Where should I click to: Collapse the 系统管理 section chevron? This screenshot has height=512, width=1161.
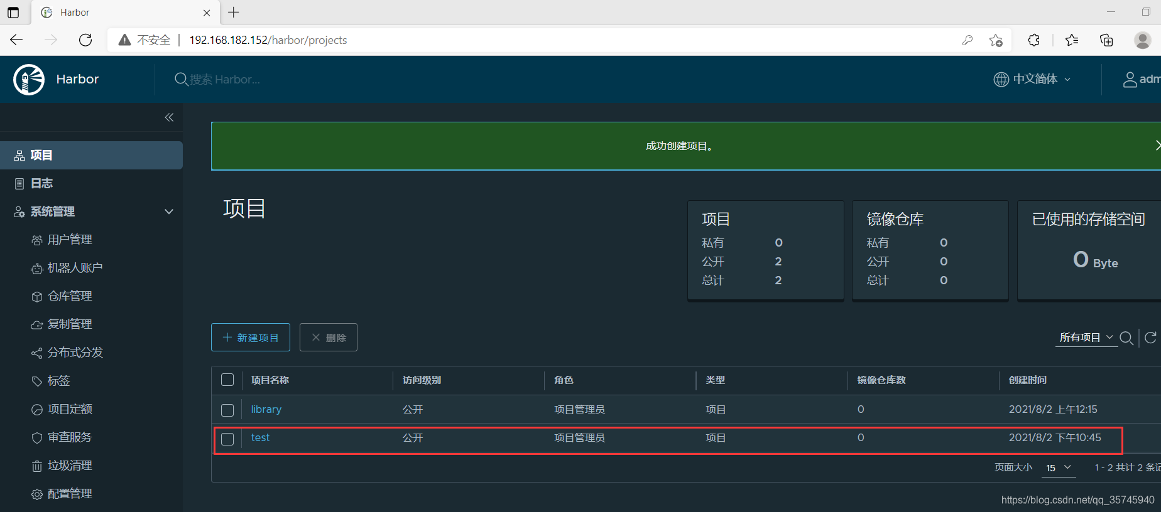(169, 211)
